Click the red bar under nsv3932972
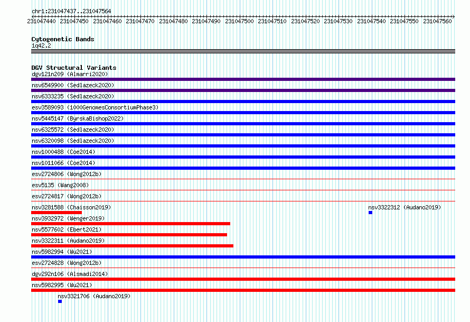This screenshot has height=322, width=470. (x=130, y=224)
